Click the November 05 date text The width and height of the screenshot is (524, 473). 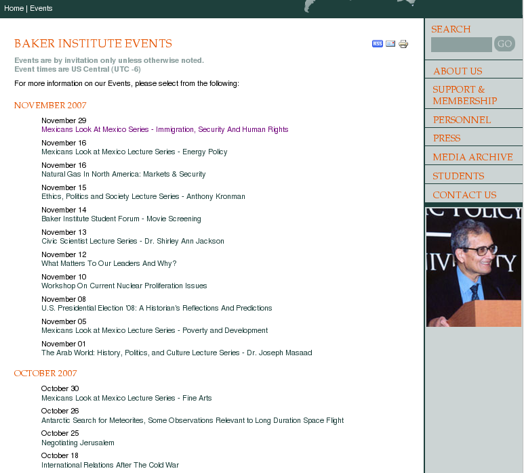point(64,321)
